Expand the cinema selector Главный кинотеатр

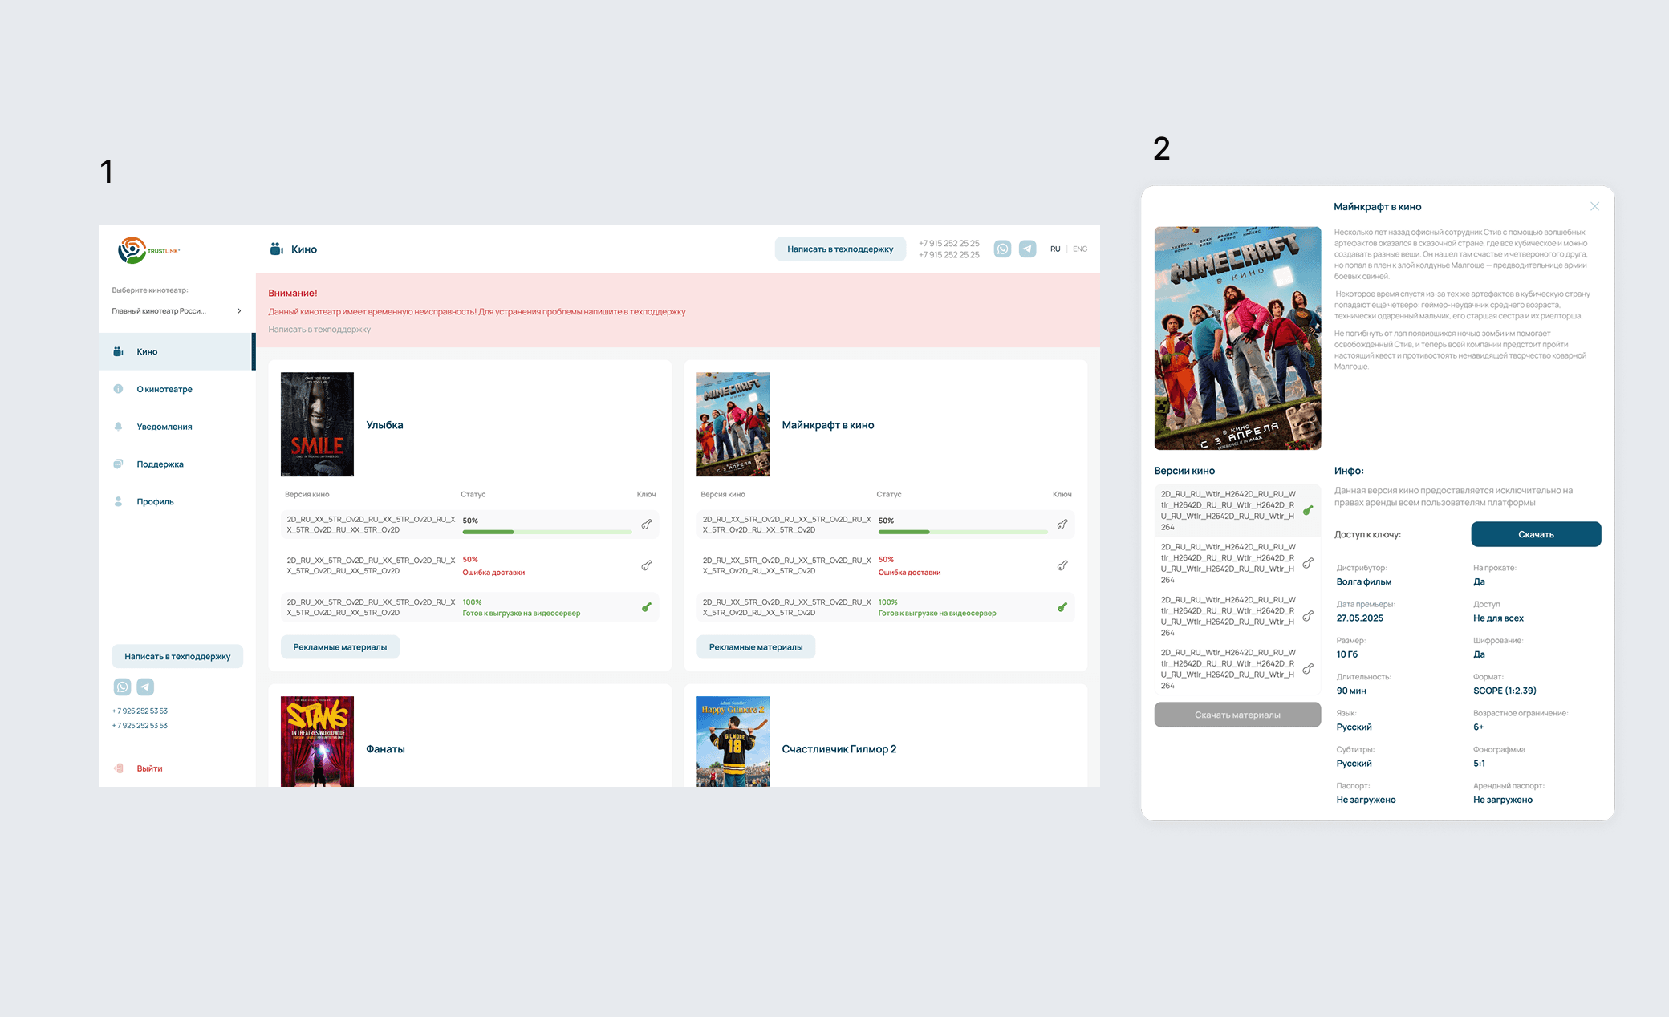coord(177,311)
